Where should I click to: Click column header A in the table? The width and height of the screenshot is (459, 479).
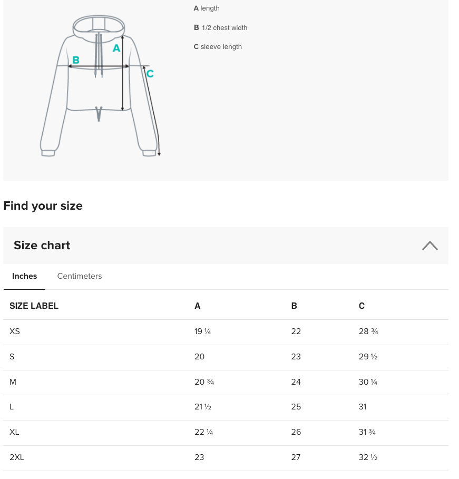point(198,306)
